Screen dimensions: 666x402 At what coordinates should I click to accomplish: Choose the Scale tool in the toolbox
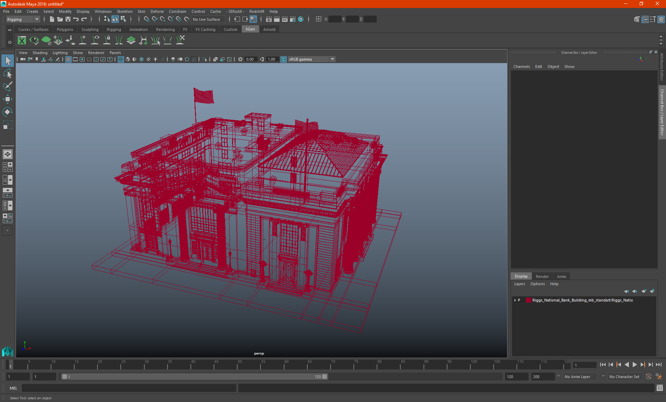click(x=8, y=124)
